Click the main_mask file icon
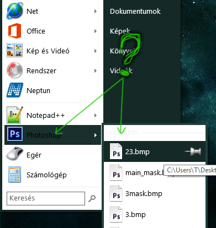Image resolution: width=216 pixels, height=228 pixels. [x=116, y=172]
